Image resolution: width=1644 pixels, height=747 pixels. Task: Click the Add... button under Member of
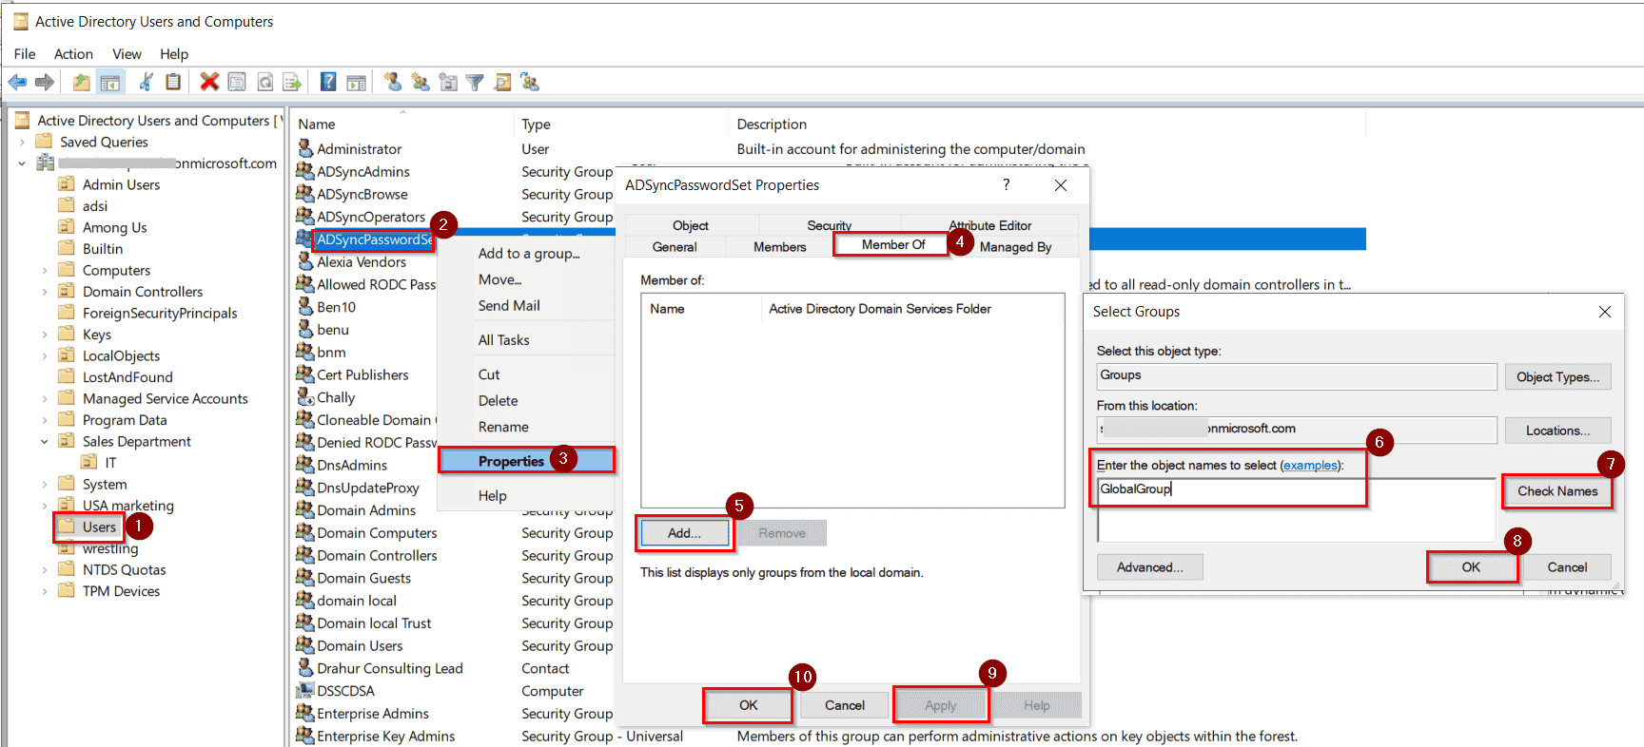tap(684, 533)
